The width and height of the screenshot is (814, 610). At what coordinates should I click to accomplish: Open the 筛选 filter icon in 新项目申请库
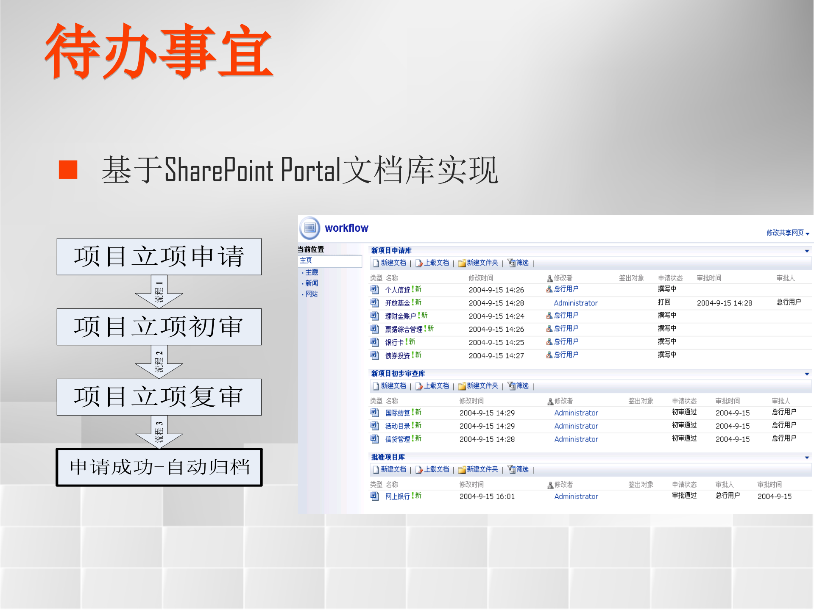click(x=511, y=263)
